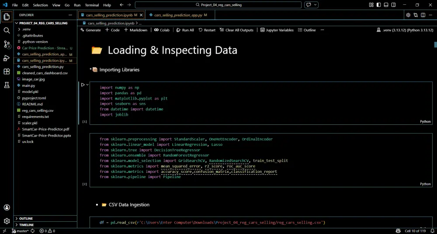Open the remote window status bar icon
The width and height of the screenshot is (437, 234).
tap(4, 231)
